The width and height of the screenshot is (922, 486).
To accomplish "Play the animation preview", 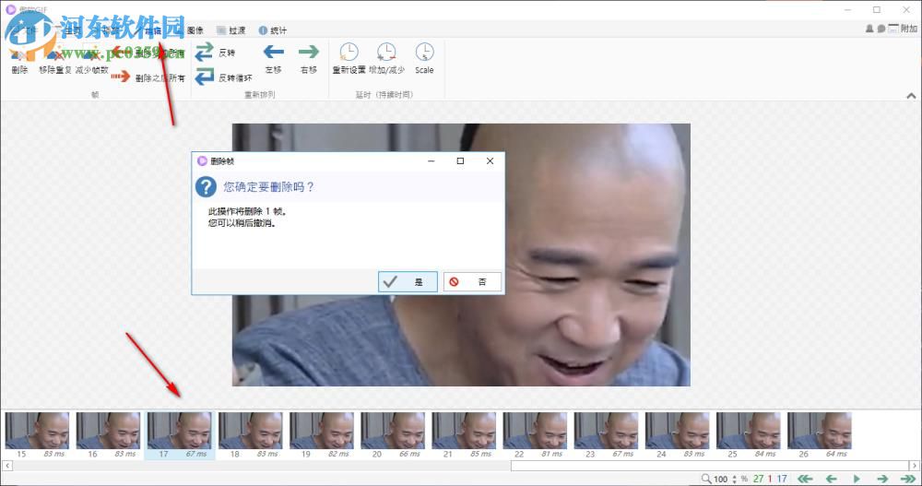I will (x=857, y=479).
